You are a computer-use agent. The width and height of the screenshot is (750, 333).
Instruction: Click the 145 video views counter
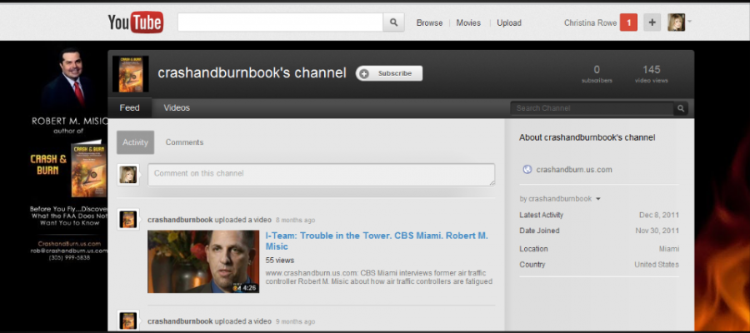point(652,74)
